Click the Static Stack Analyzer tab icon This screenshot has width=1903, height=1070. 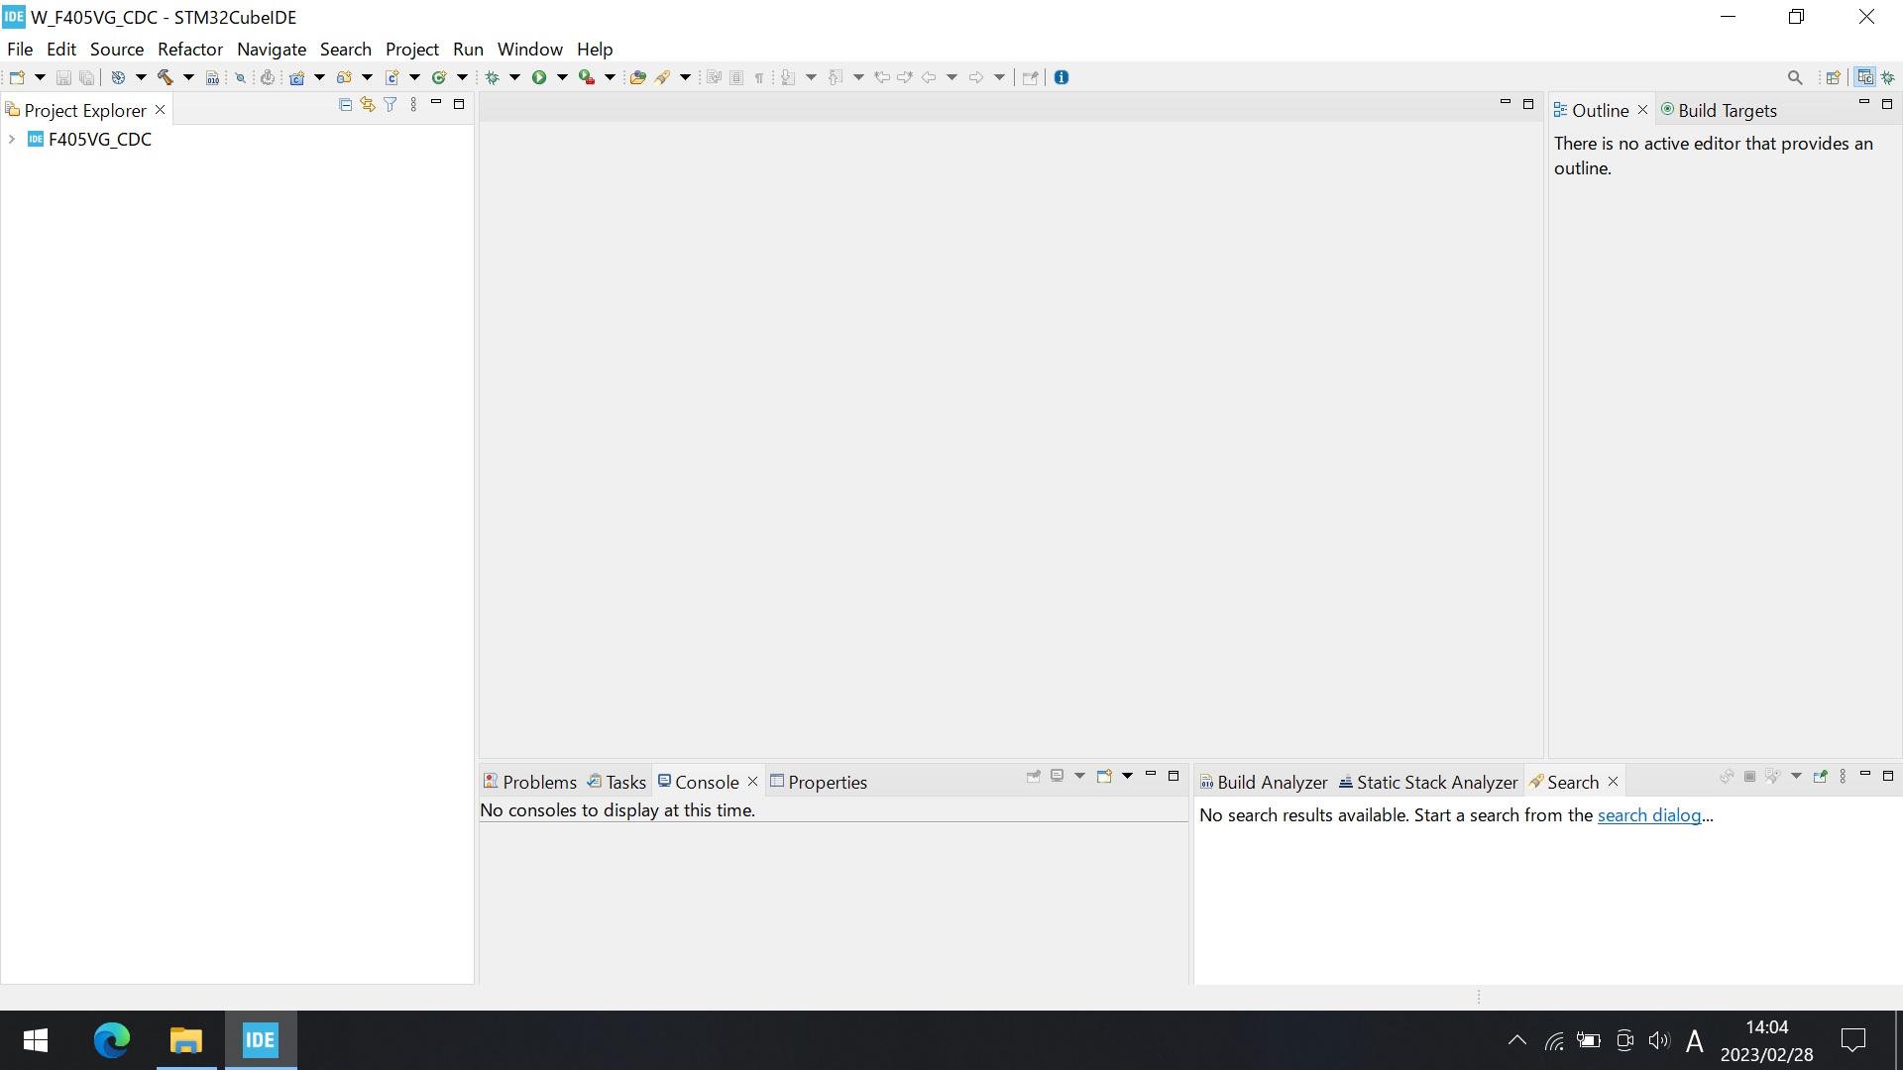pyautogui.click(x=1346, y=782)
